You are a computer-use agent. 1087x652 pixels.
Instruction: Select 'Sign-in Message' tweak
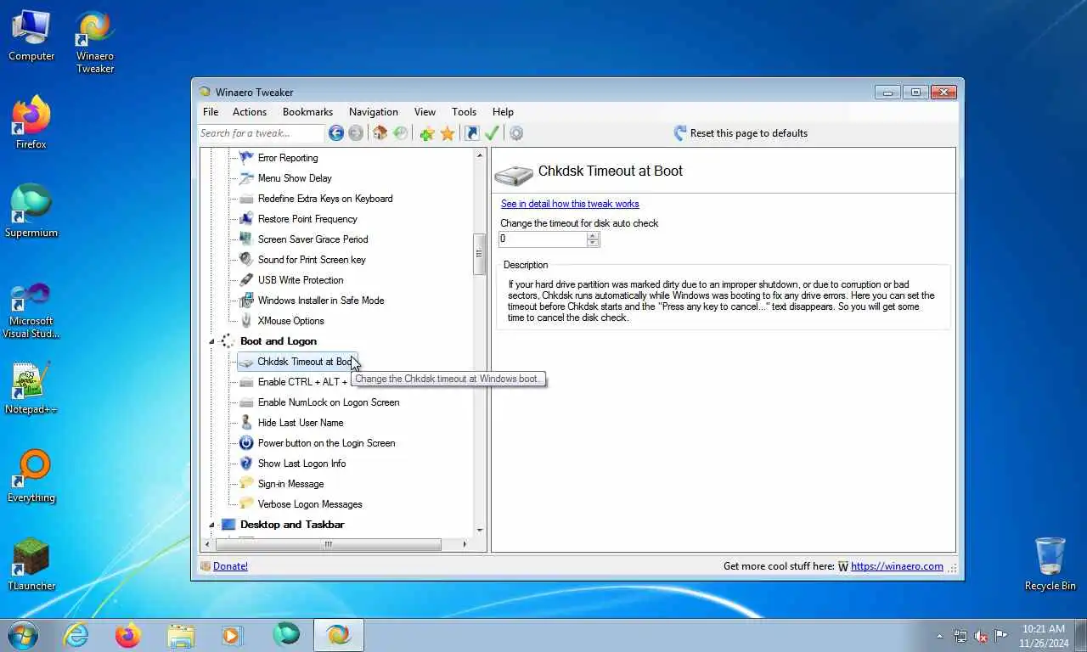point(290,484)
